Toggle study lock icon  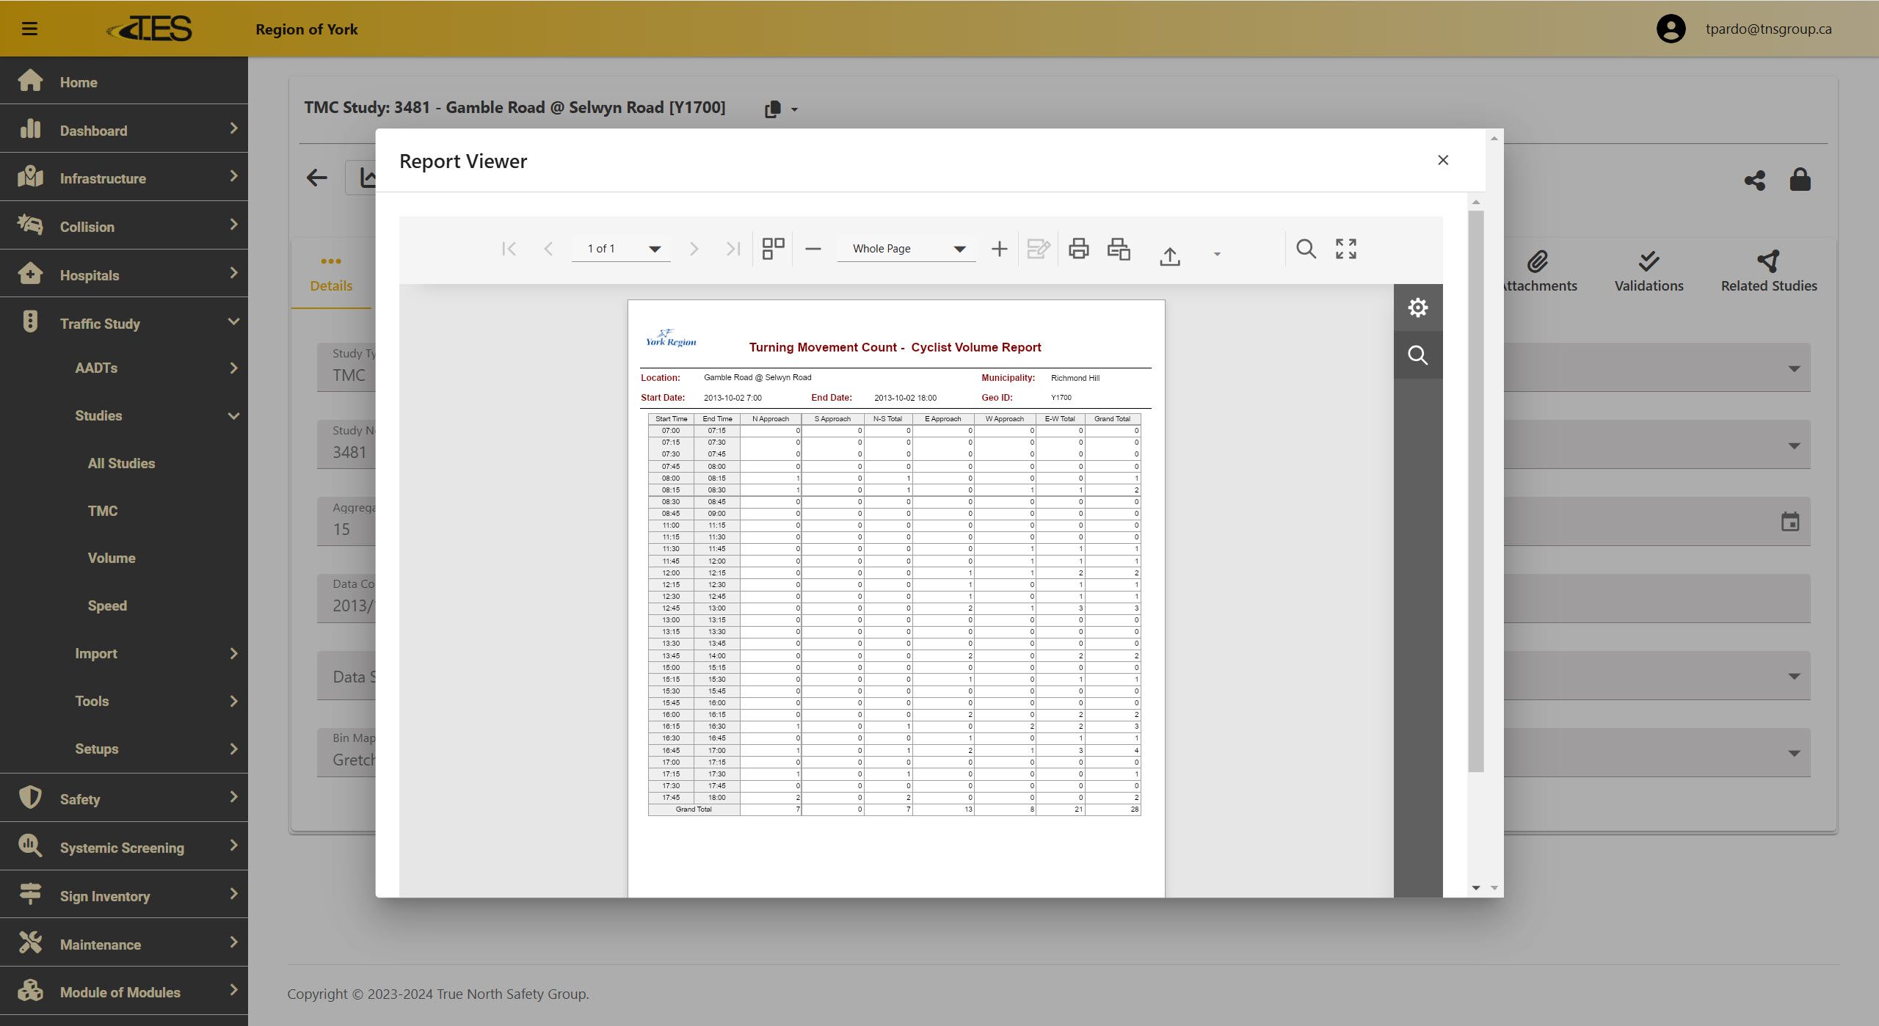click(1800, 180)
